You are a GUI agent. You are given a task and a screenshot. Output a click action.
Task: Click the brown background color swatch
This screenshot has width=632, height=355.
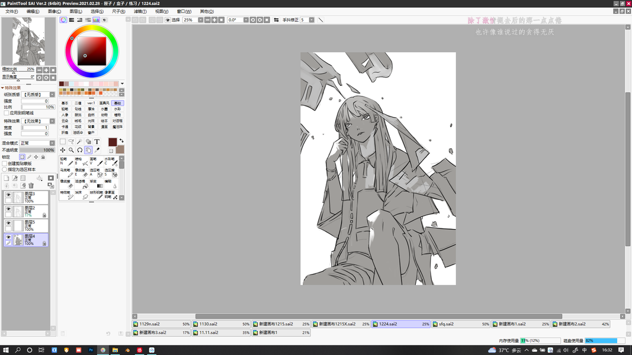[120, 150]
